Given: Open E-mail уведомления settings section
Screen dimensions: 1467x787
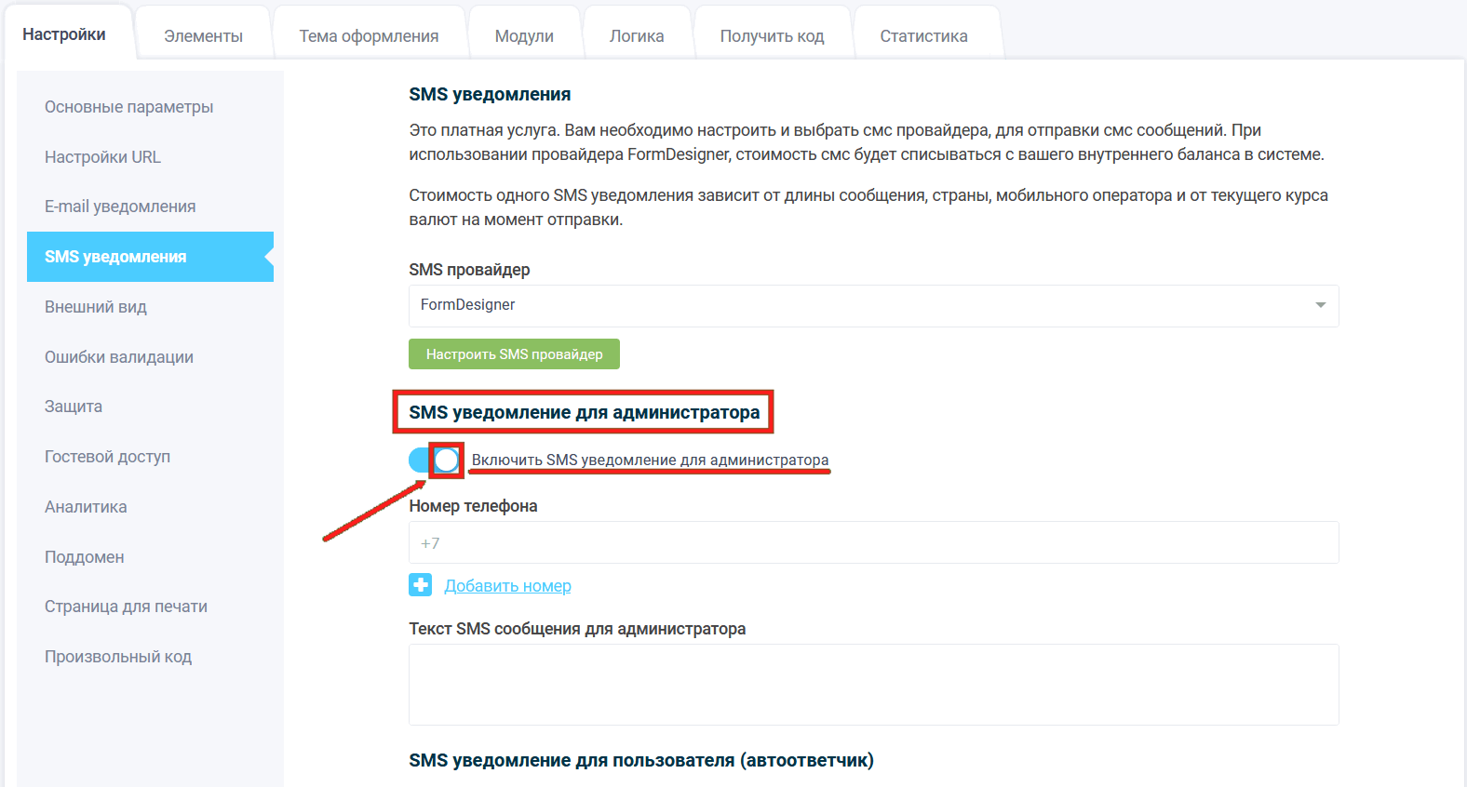Looking at the screenshot, I should point(120,207).
